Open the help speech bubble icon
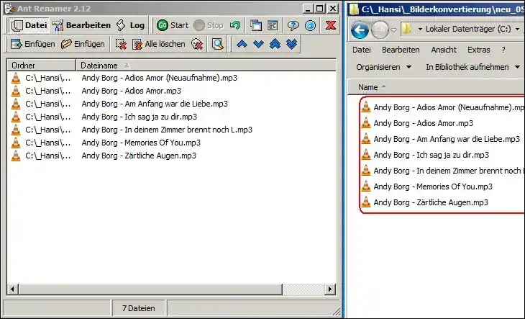This screenshot has width=525, height=319. click(293, 25)
